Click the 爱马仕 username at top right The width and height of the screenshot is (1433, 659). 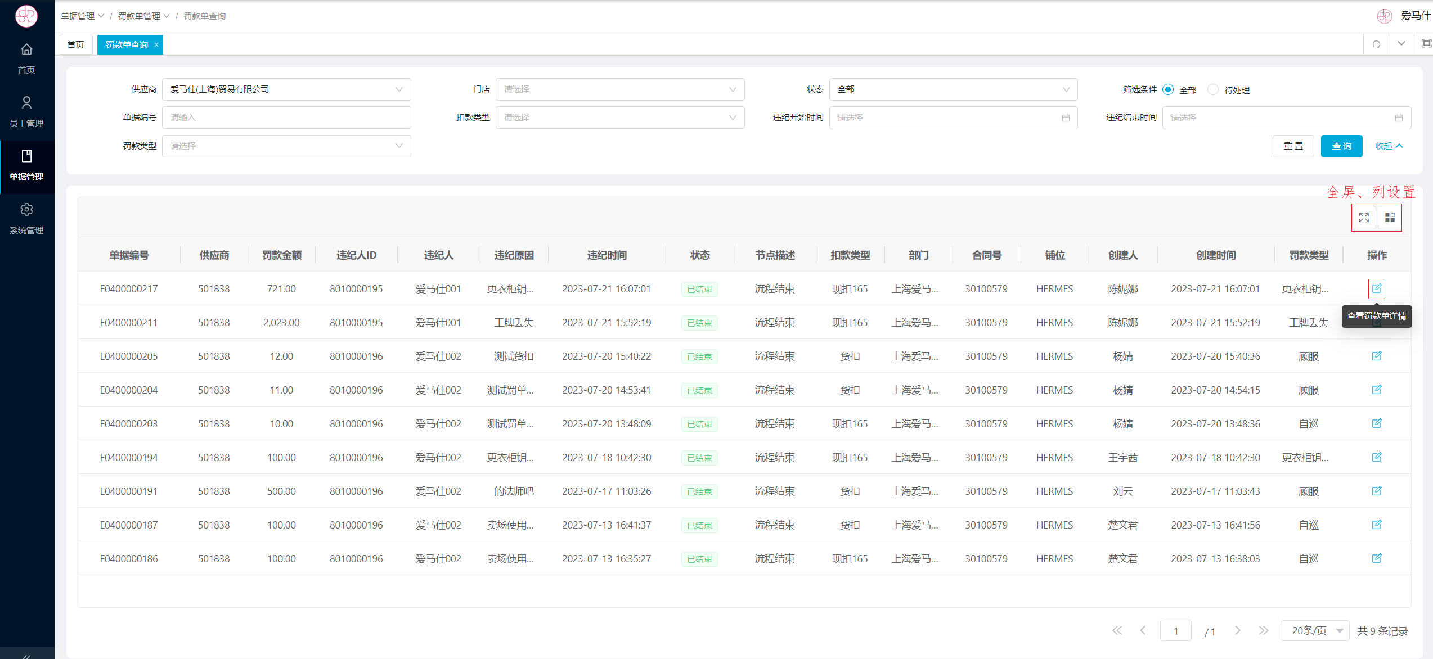(x=1415, y=16)
